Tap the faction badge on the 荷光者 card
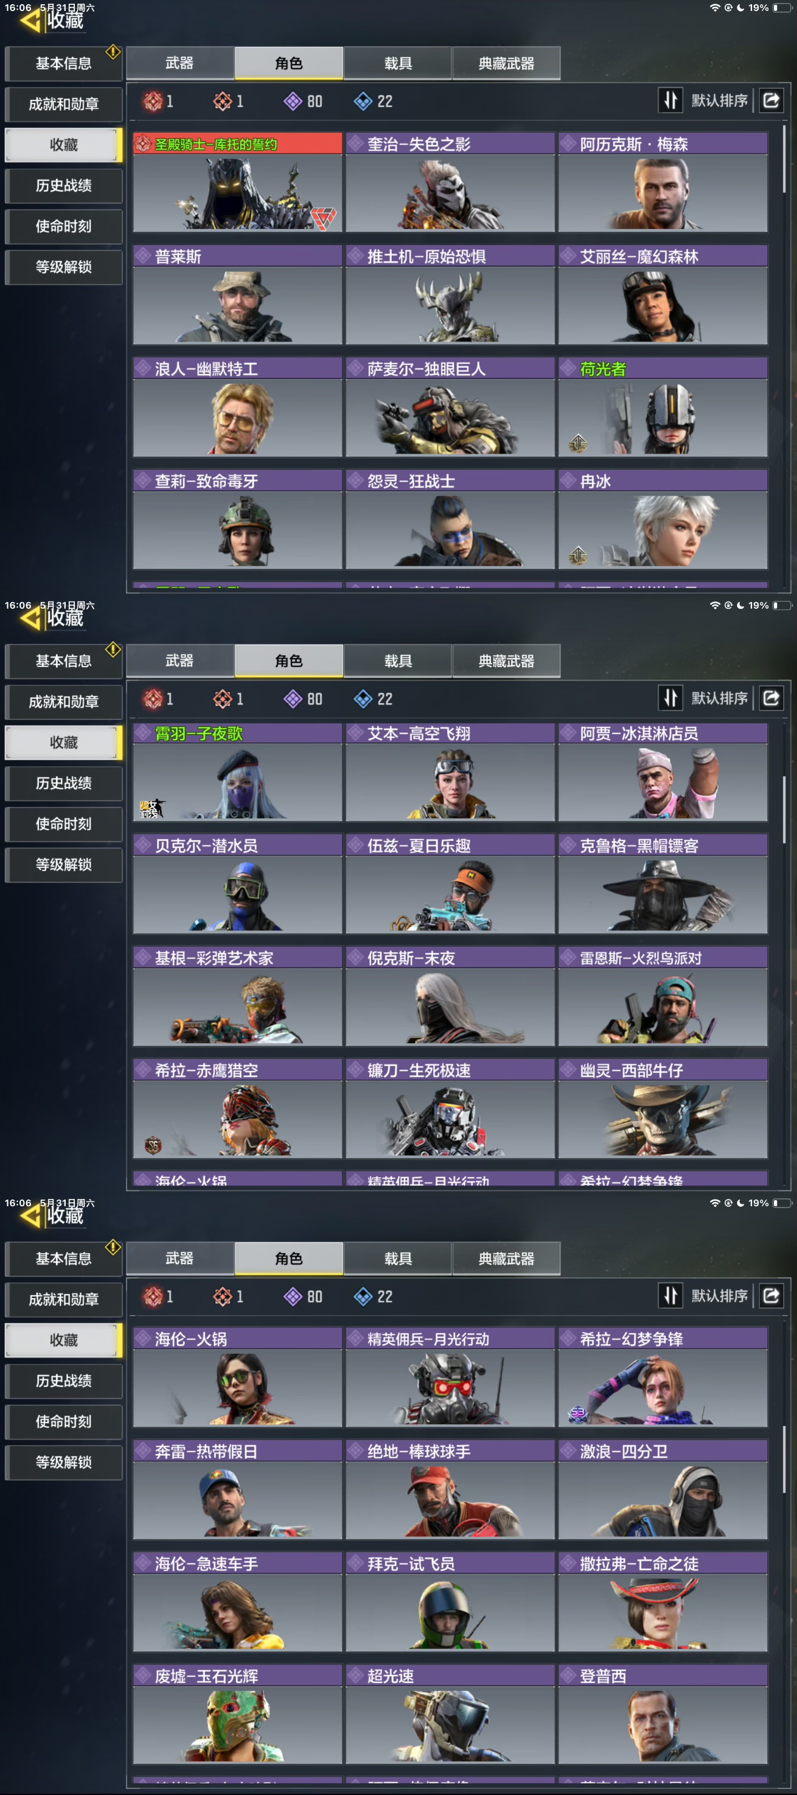This screenshot has height=1795, width=797. click(x=578, y=443)
